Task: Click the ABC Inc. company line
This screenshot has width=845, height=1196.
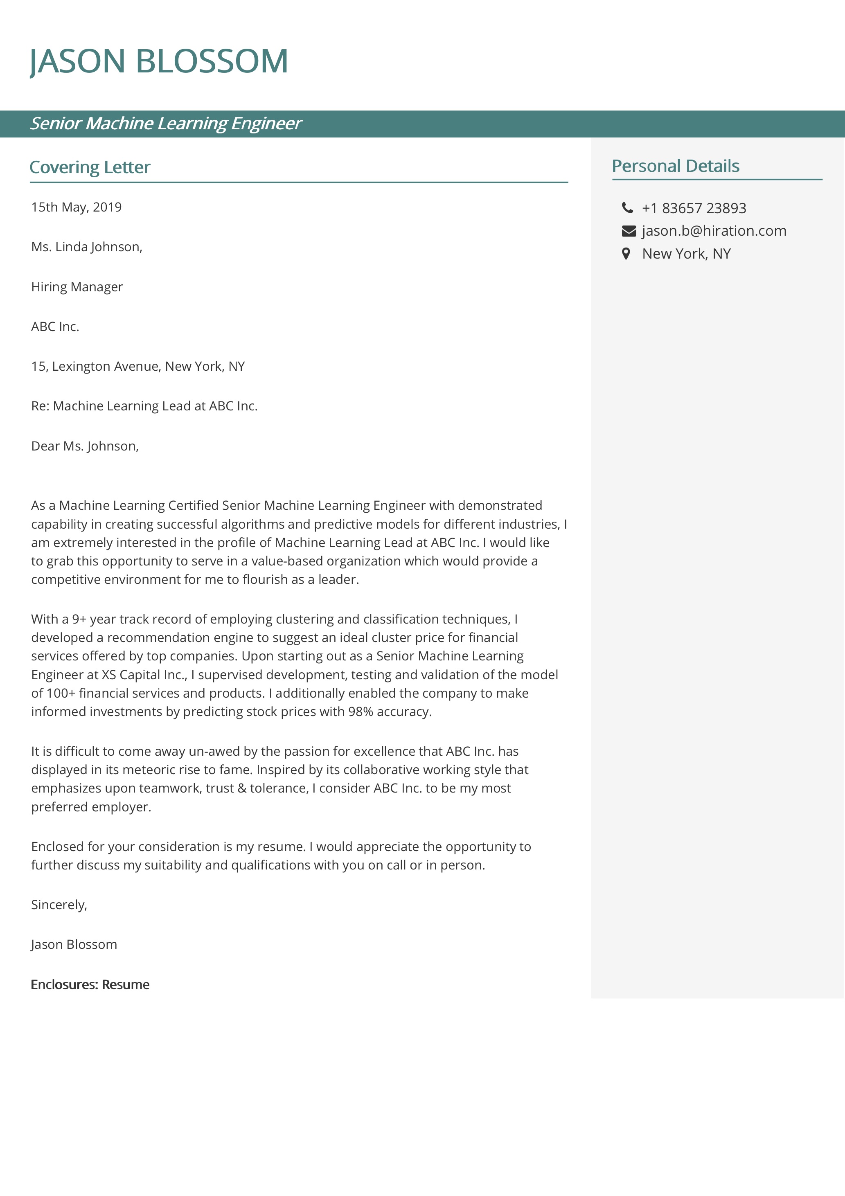Action: pos(55,327)
